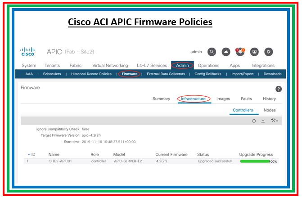This screenshot has height=197, width=302.
Task: Open the cloud status icon
Action: click(226, 52)
